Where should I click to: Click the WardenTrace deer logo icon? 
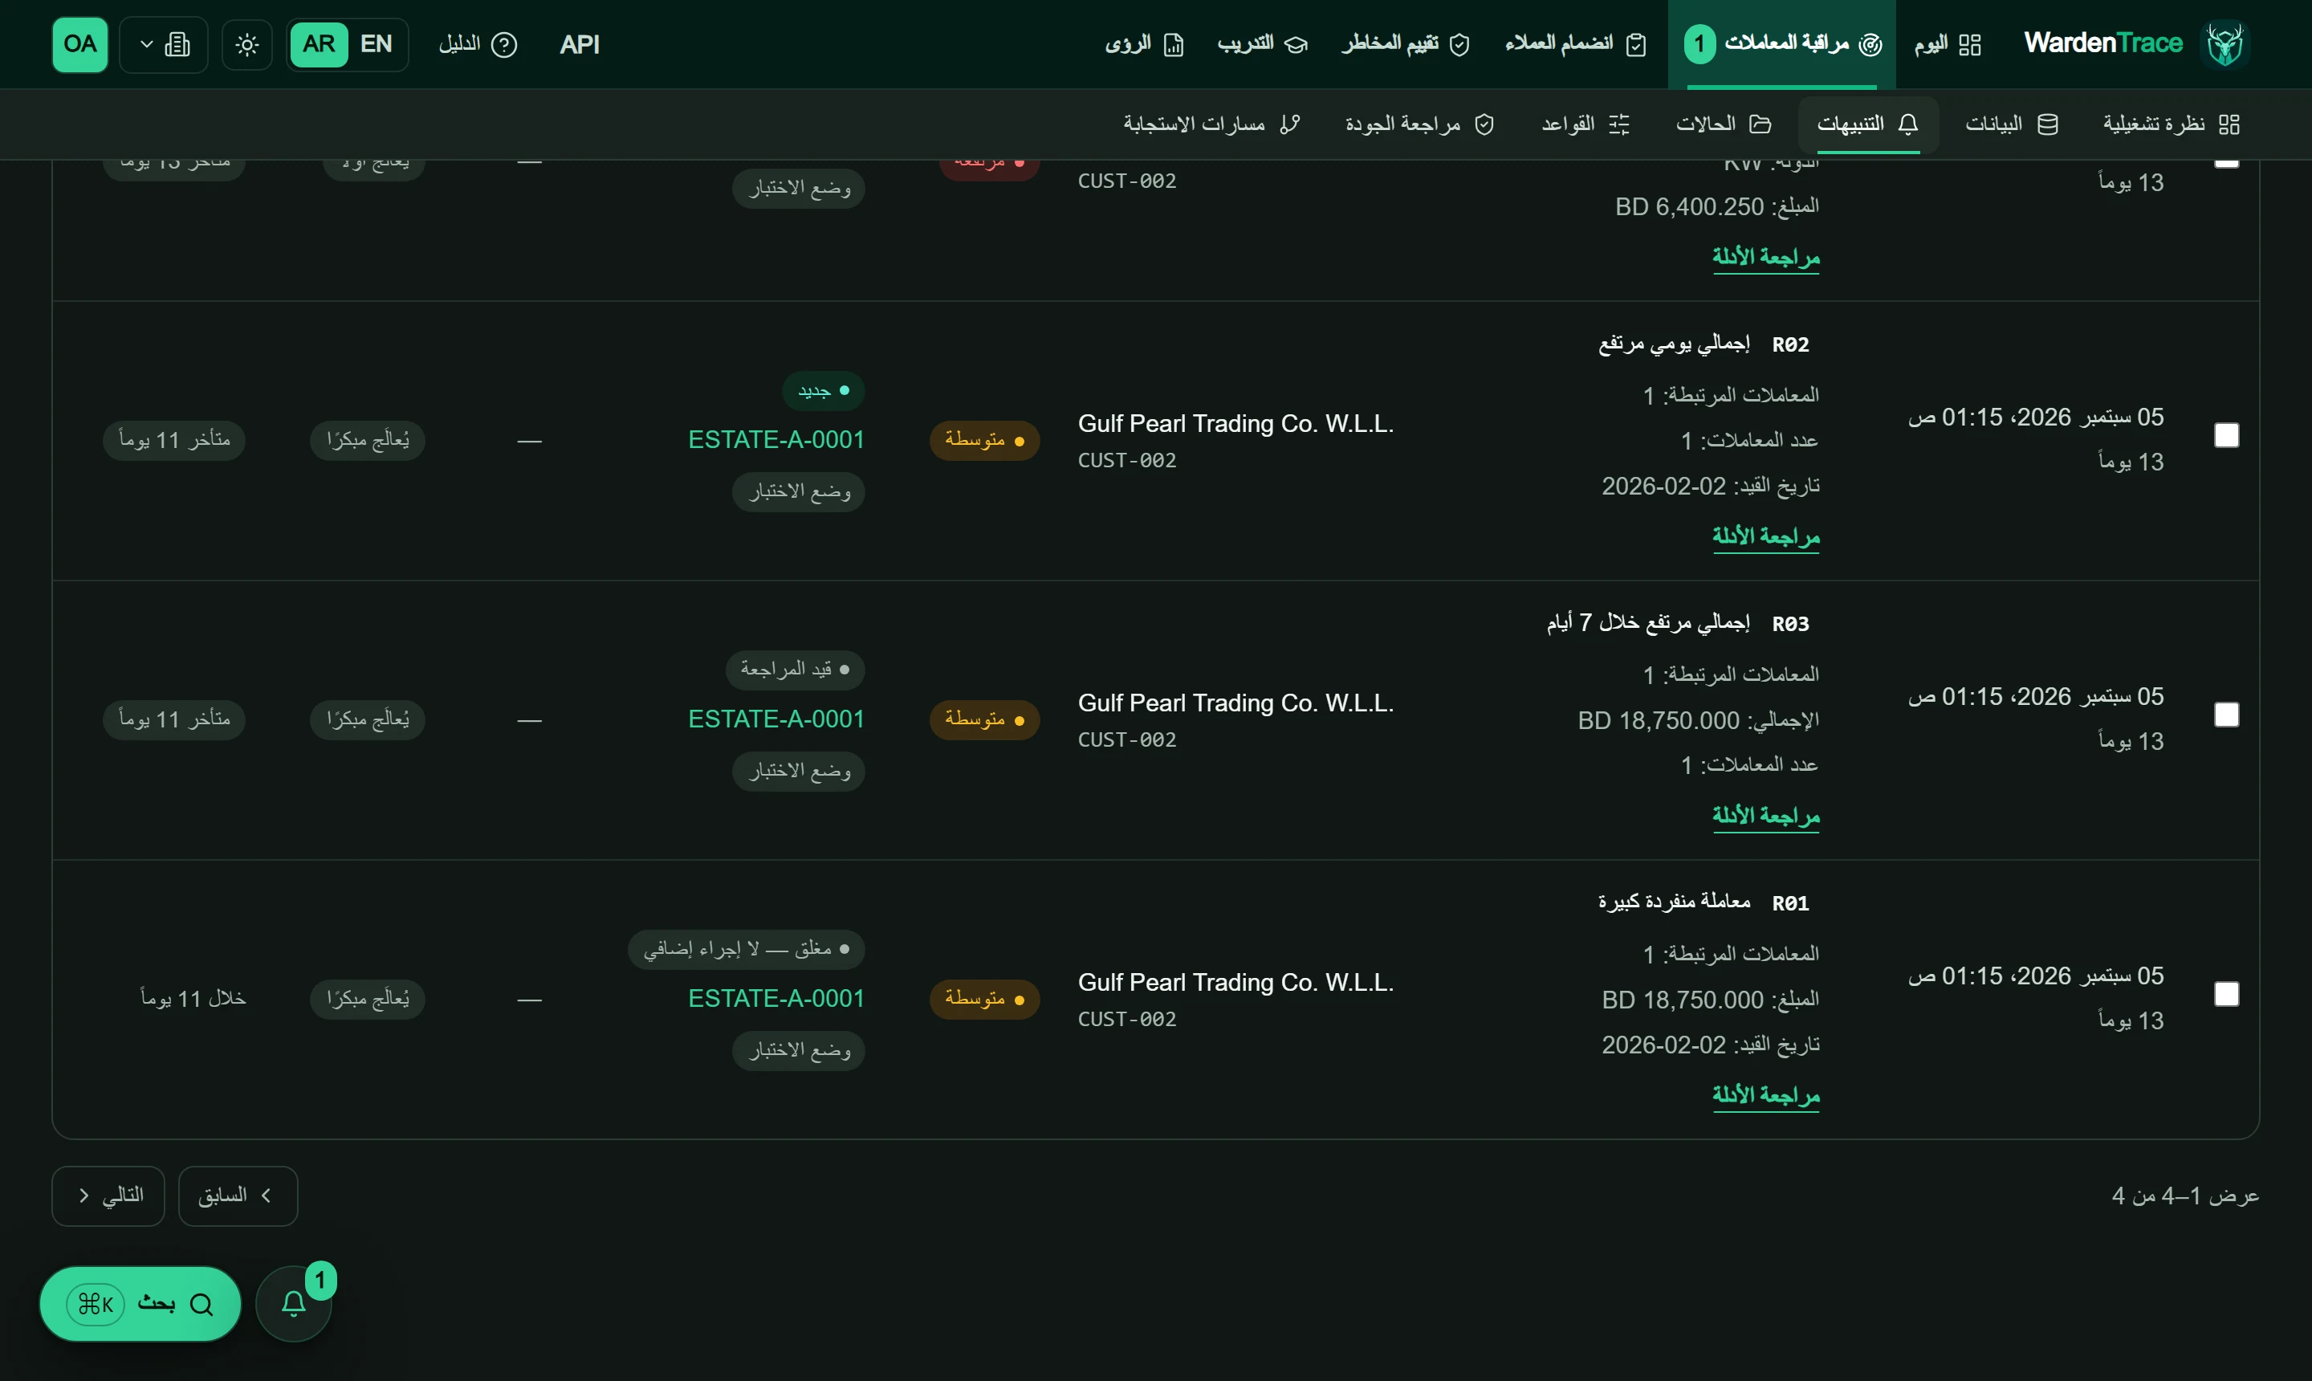point(2225,43)
